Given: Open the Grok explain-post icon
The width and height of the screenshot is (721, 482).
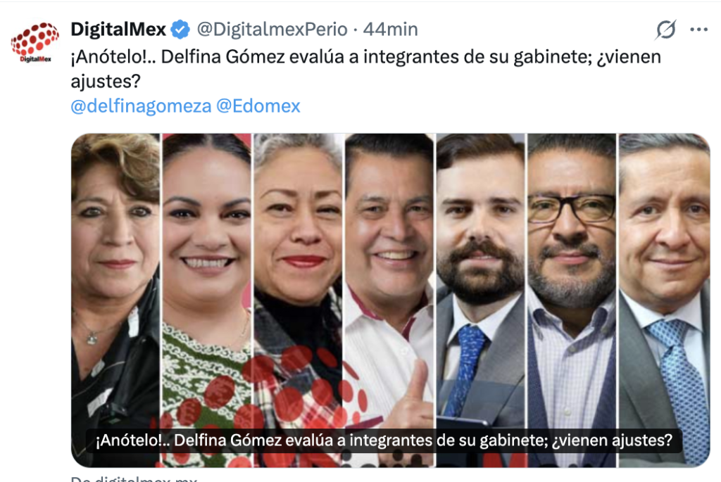Looking at the screenshot, I should (x=666, y=30).
